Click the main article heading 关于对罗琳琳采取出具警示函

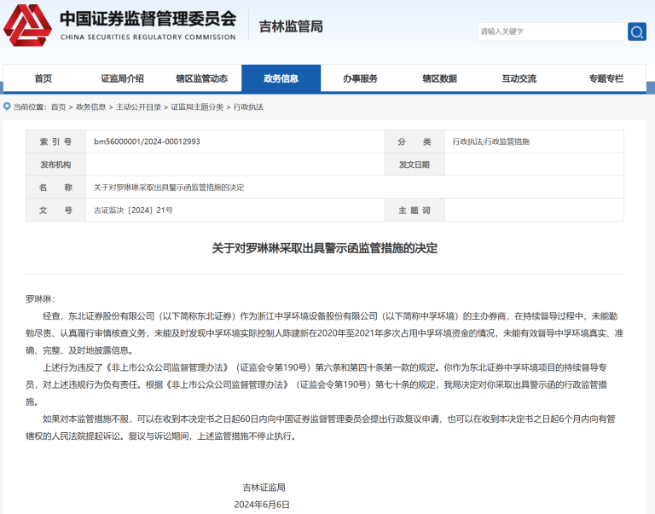[x=325, y=248]
